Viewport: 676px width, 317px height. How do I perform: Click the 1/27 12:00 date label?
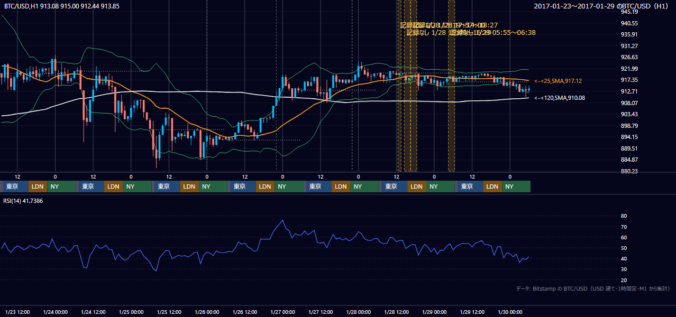tap(321, 311)
